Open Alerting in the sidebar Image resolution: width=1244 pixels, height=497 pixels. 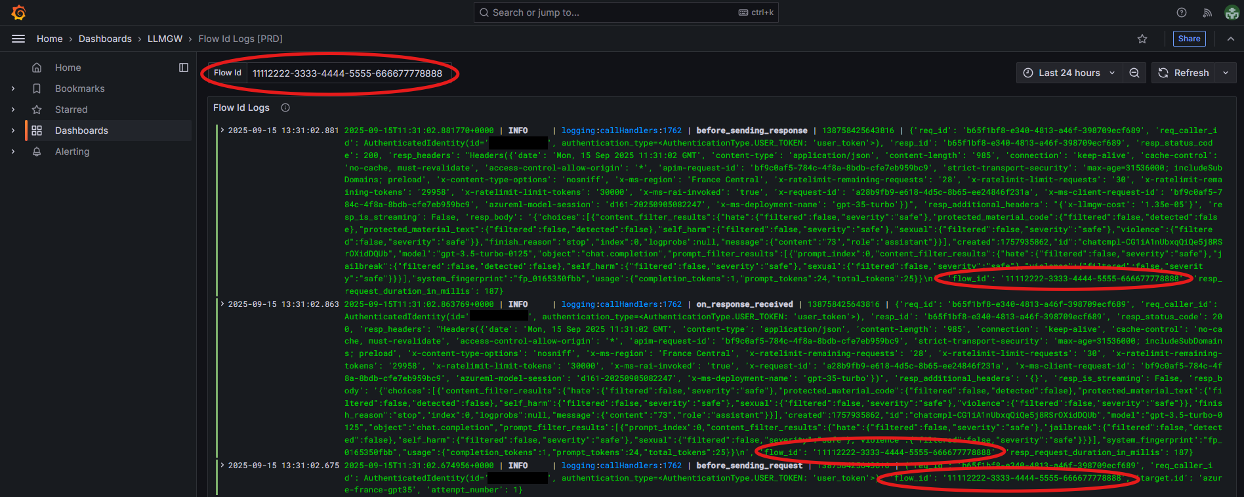(72, 151)
